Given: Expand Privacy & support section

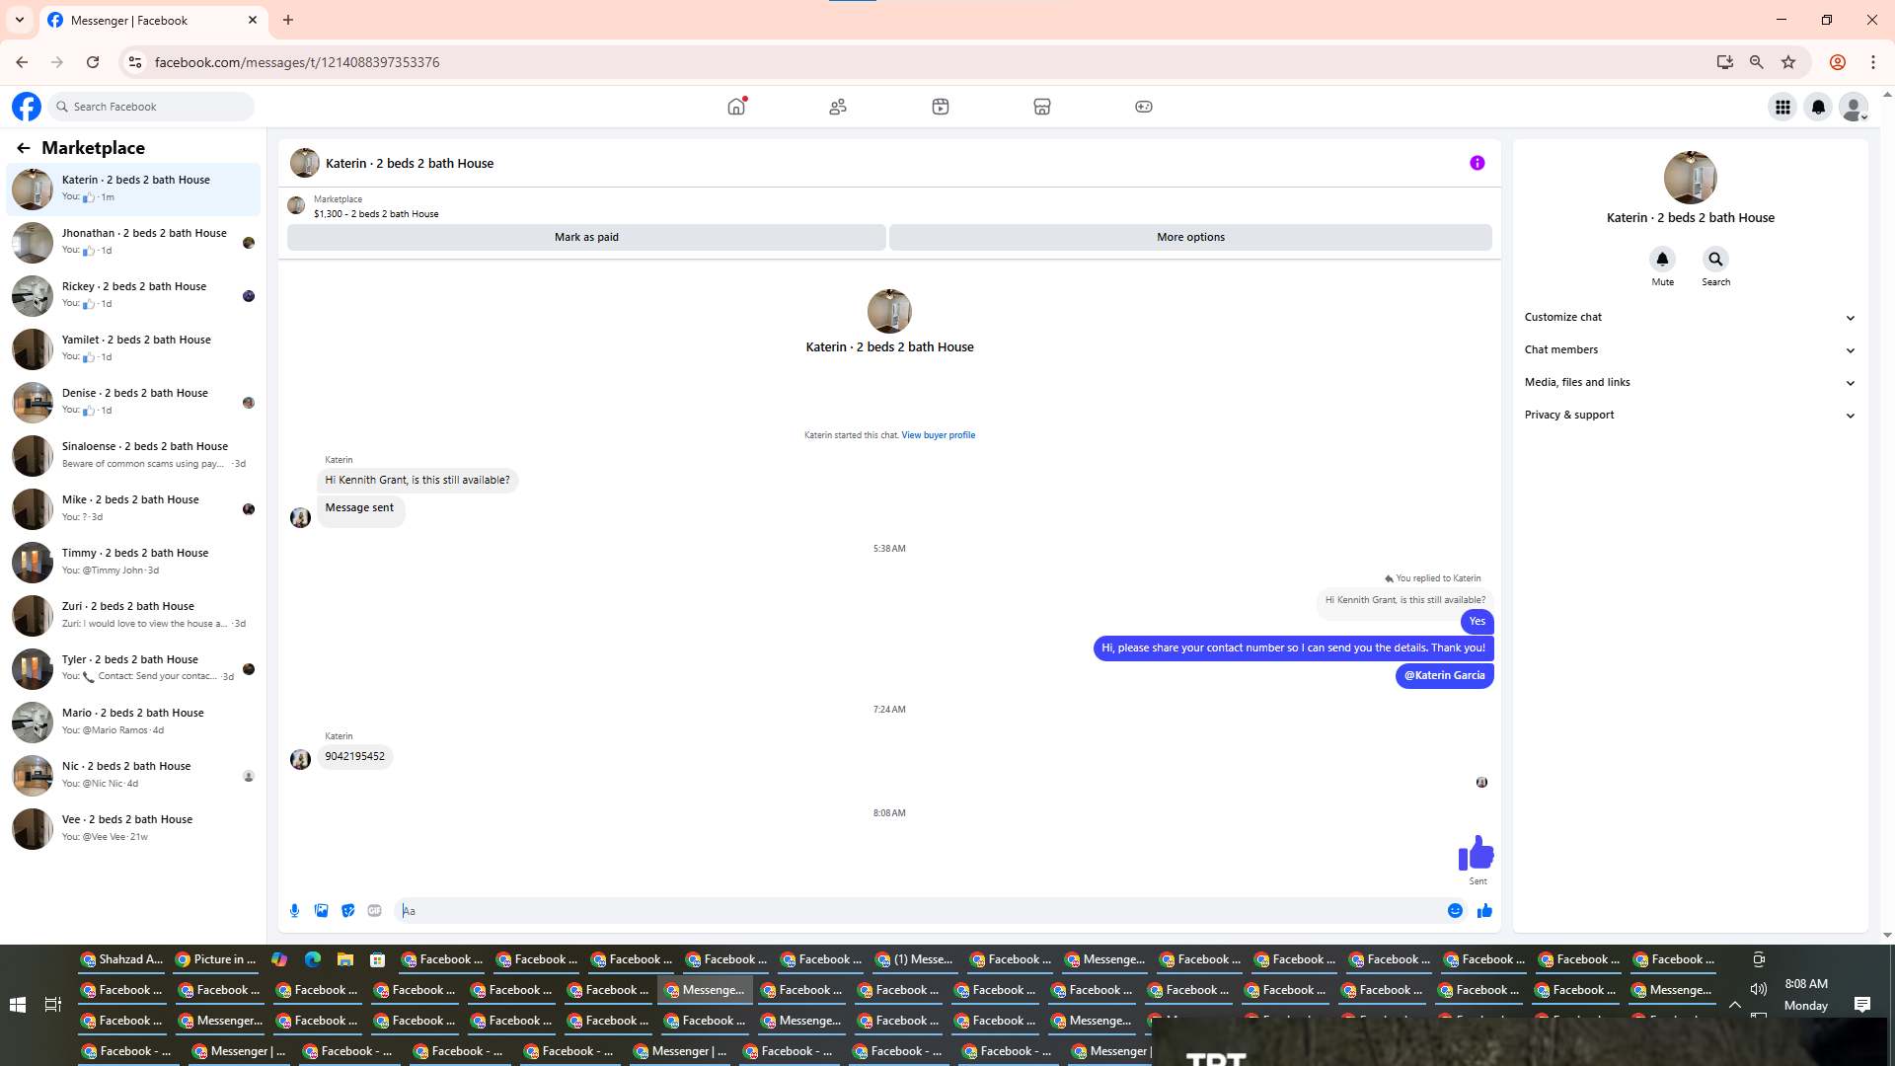Looking at the screenshot, I should tap(1690, 415).
